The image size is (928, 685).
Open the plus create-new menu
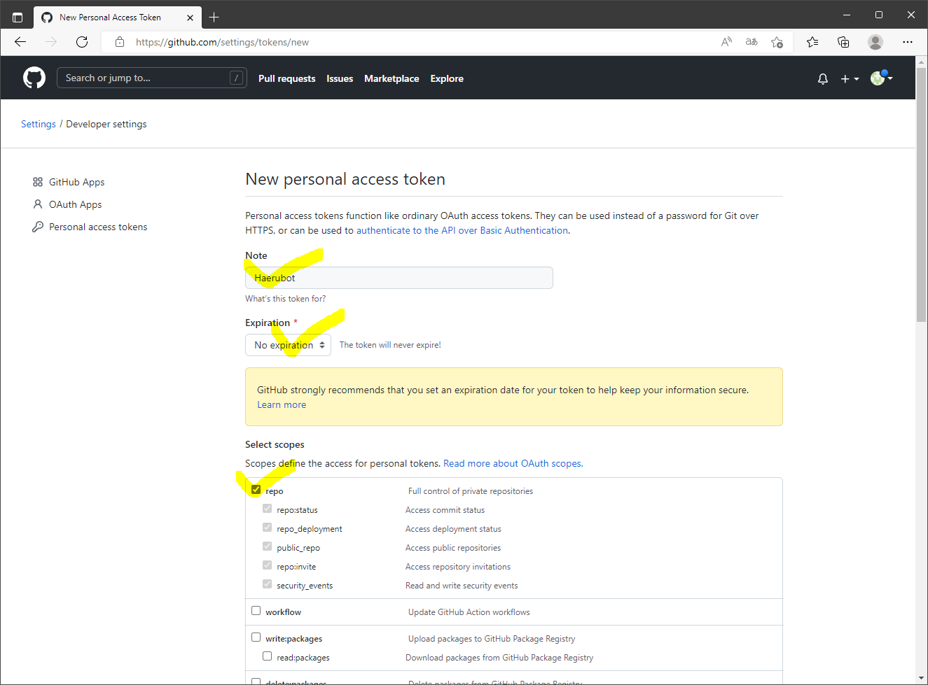coord(850,79)
